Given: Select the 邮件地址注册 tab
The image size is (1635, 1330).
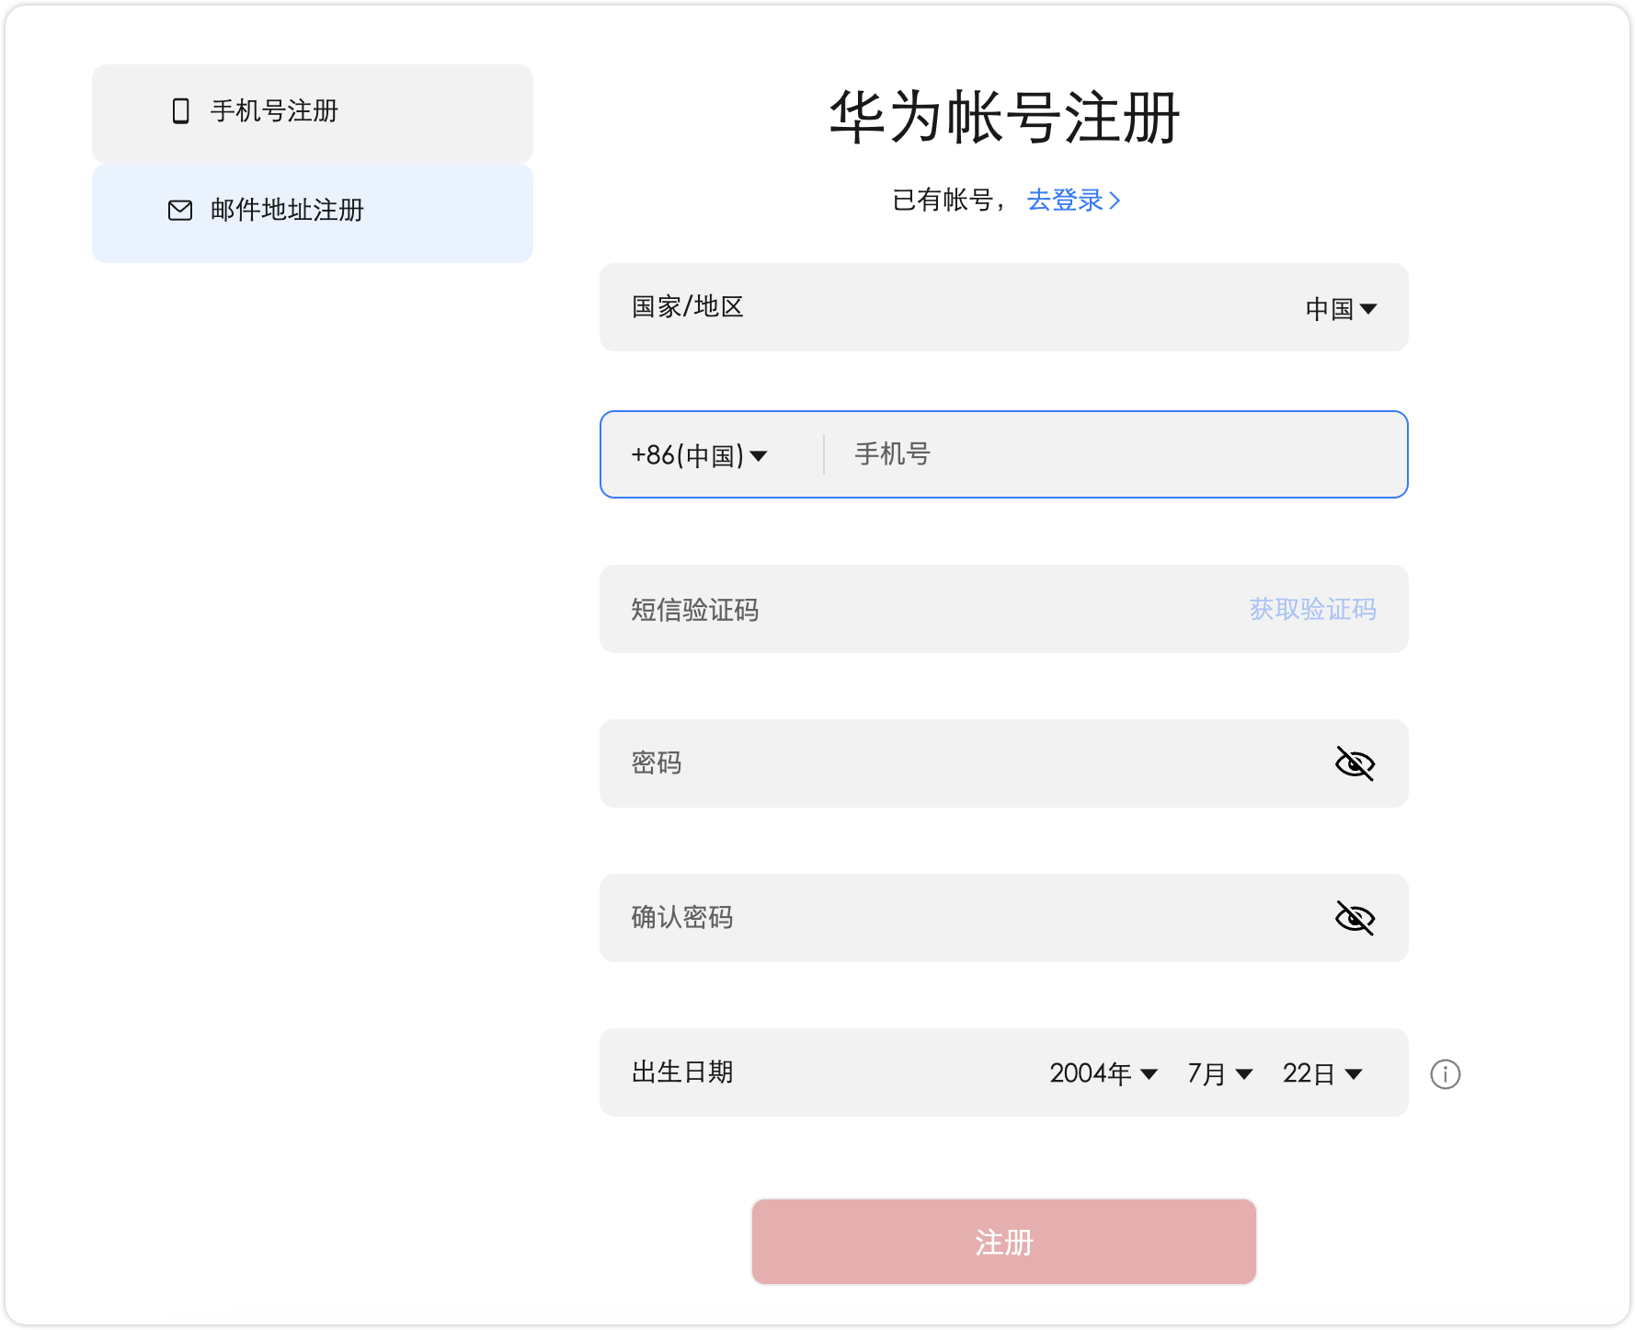Looking at the screenshot, I should coord(312,212).
